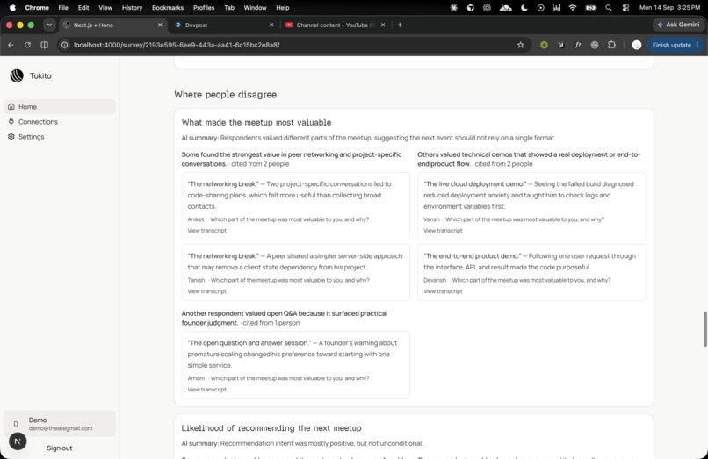This screenshot has width=708, height=459.
Task: View transcript for Devansh's quote
Action: [x=443, y=291]
